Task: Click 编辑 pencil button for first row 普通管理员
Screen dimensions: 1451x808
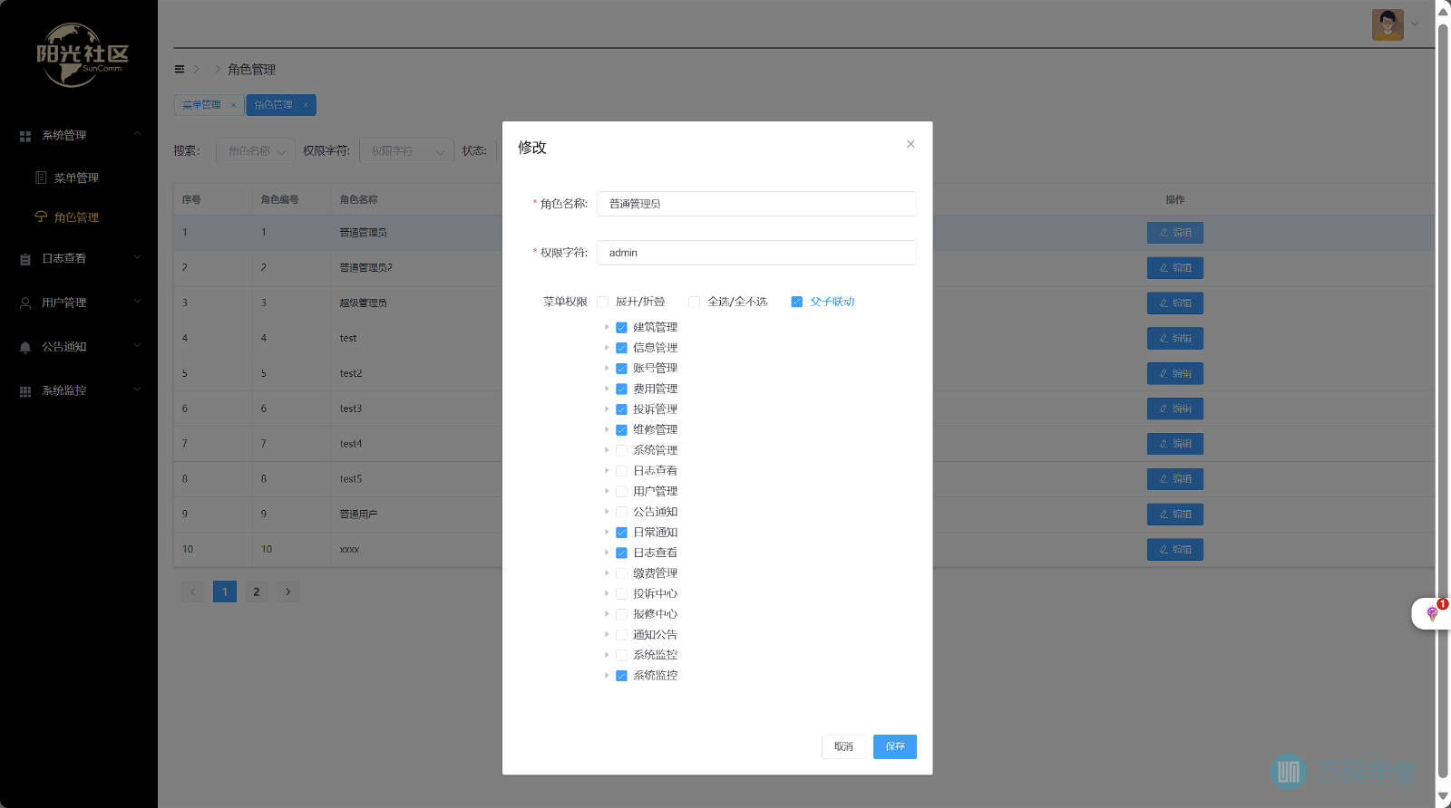Action: click(x=1175, y=233)
